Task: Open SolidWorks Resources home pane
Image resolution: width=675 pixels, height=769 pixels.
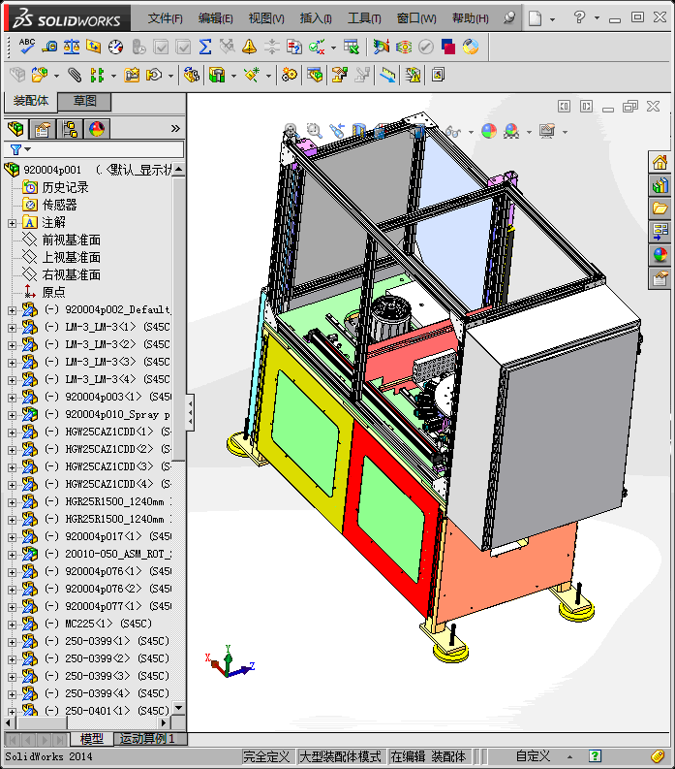Action: point(660,162)
